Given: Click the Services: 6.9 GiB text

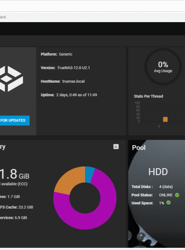Looking at the screenshot, I should pyautogui.click(x=13, y=218).
